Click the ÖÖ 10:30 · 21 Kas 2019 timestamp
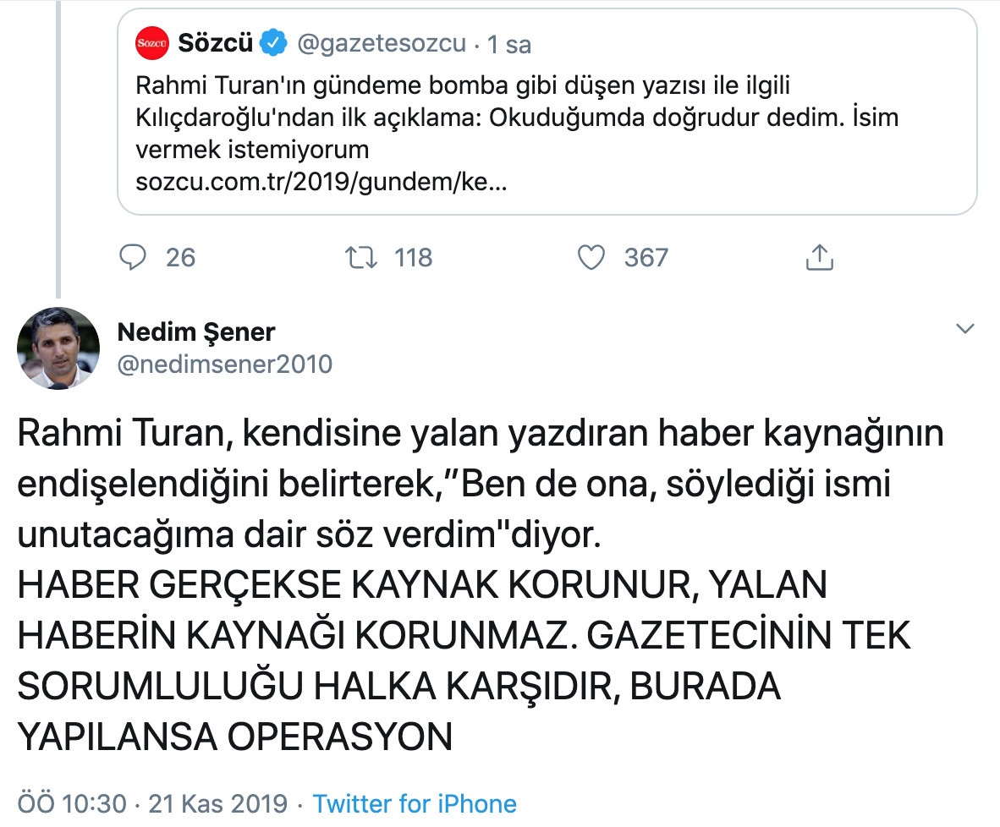Image resolution: width=1000 pixels, height=827 pixels. 152,803
